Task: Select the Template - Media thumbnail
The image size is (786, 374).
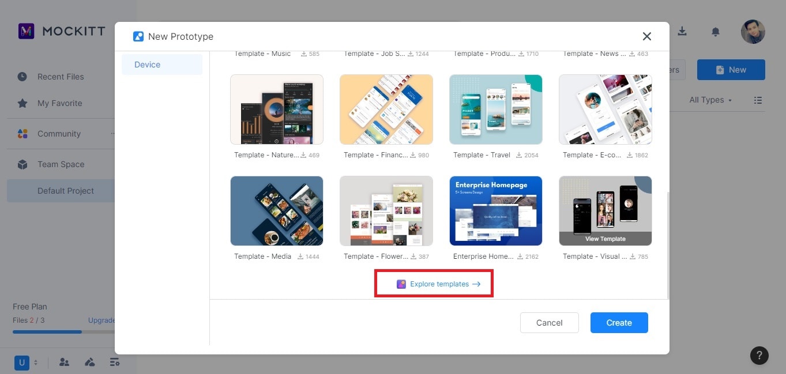Action: [277, 211]
